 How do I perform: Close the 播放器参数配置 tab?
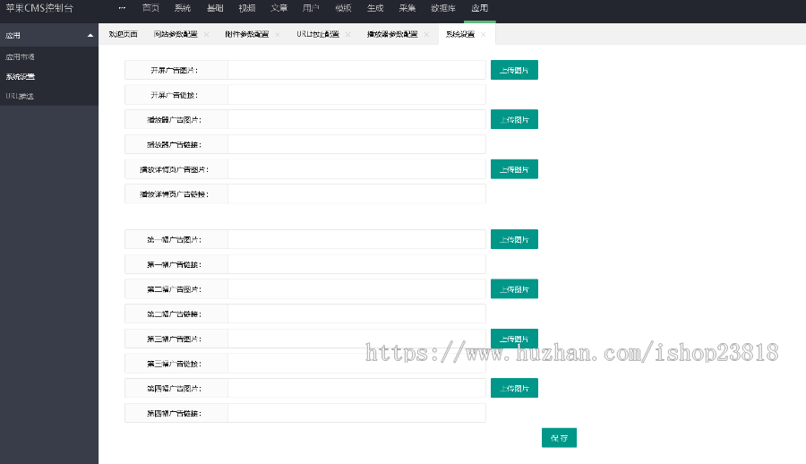426,34
